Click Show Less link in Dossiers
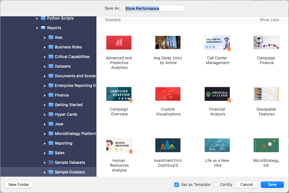This screenshot has height=193, width=289. tap(269, 20)
